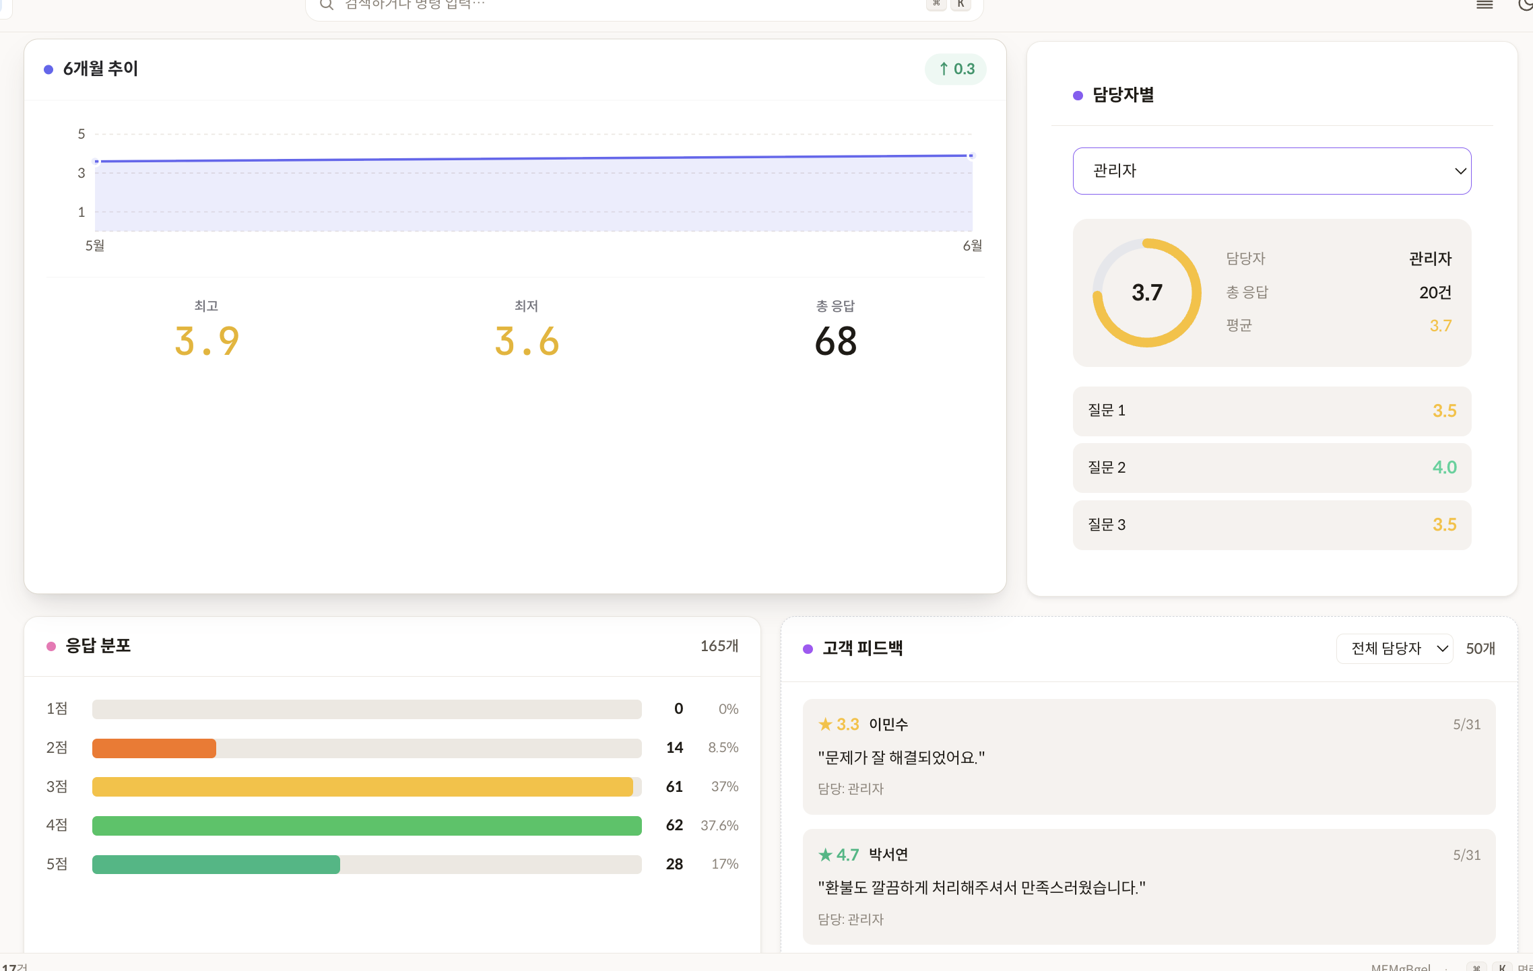The image size is (1533, 971).
Task: Click the 50개 feedback count
Action: [1480, 648]
